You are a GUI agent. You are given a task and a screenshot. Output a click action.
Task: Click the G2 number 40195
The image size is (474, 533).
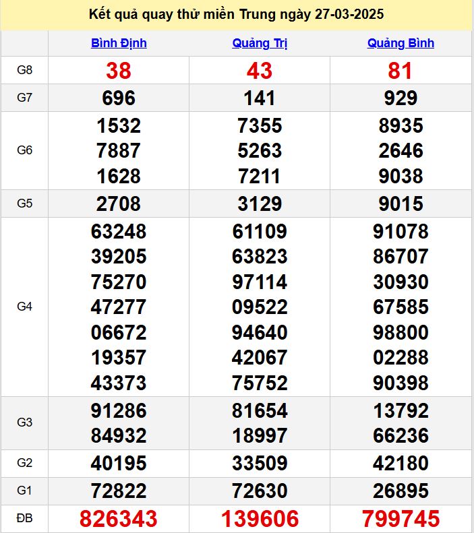coord(119,464)
